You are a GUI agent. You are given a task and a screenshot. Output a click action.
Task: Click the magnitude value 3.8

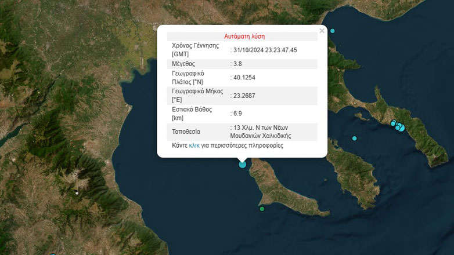click(x=237, y=64)
